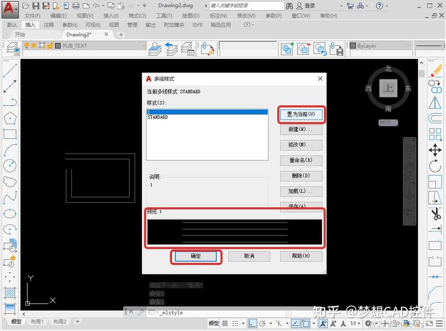This screenshot has width=446, height=331.
Task: Toggle snap mode dots in status bar
Action: 235,324
